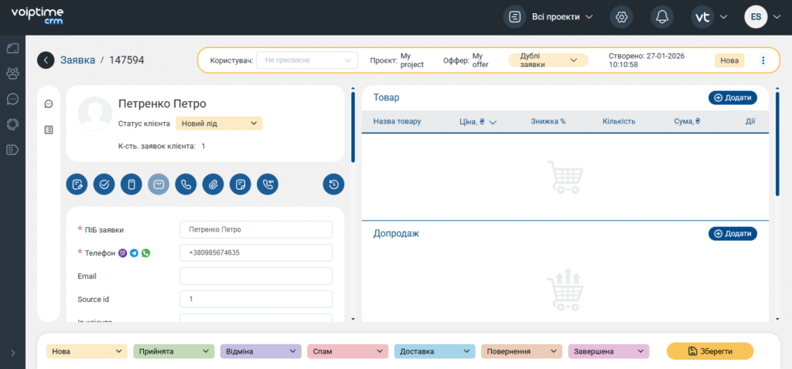The height and width of the screenshot is (369, 792).
Task: Open the Доставка status dropdown
Action: [435, 351]
